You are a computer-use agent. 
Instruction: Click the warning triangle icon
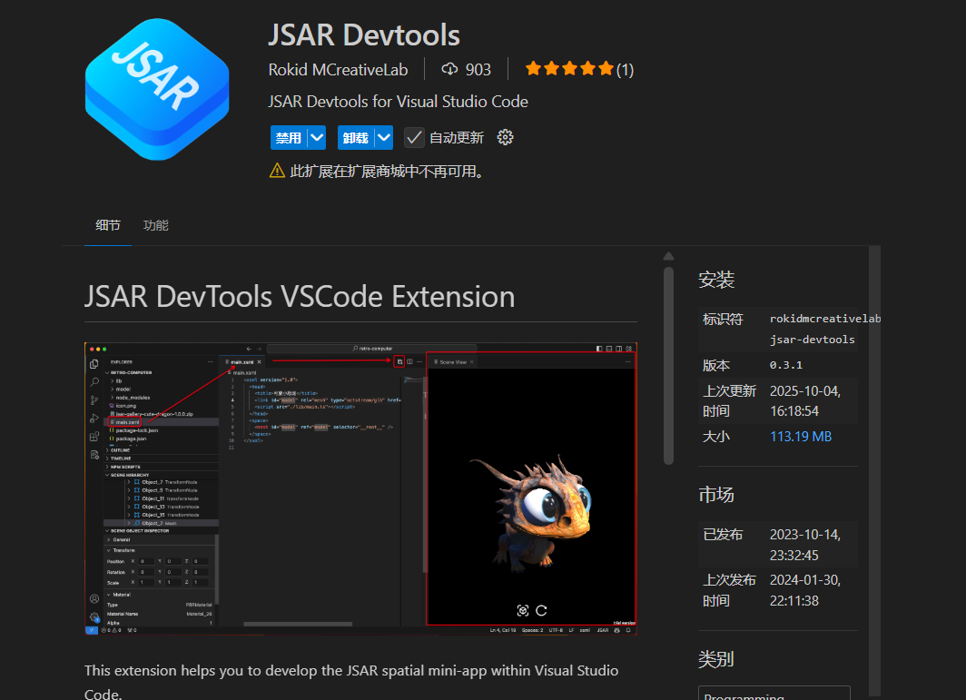pos(277,171)
